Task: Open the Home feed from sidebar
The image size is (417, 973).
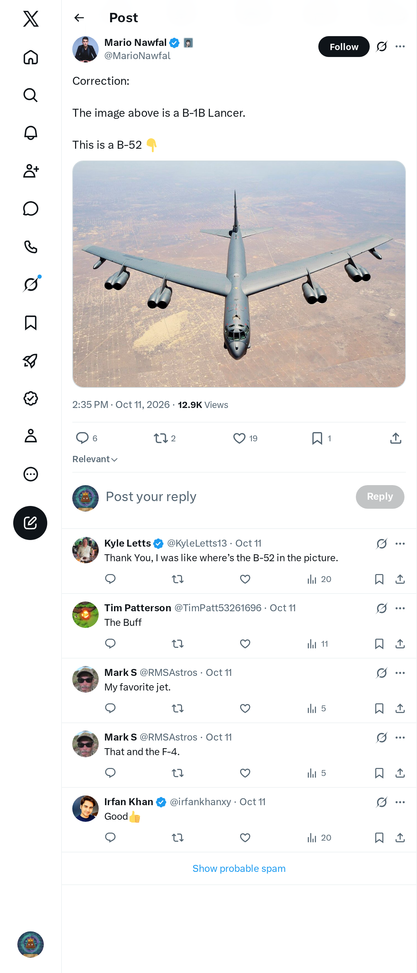Action: [31, 57]
